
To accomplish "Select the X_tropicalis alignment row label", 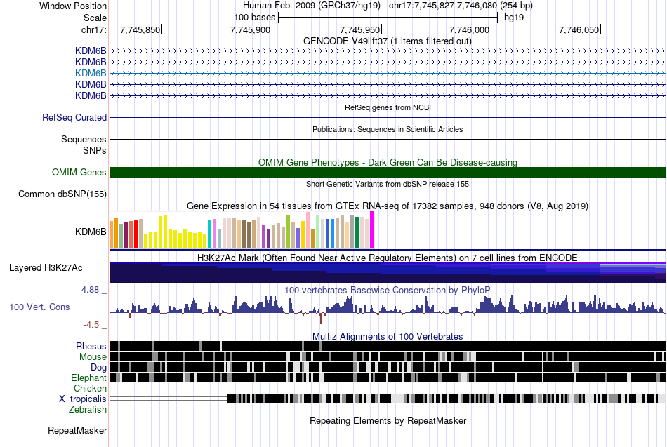I will tap(83, 399).
